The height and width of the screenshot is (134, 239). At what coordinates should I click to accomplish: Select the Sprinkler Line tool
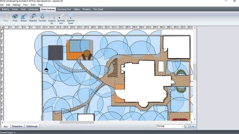[x=61, y=19]
